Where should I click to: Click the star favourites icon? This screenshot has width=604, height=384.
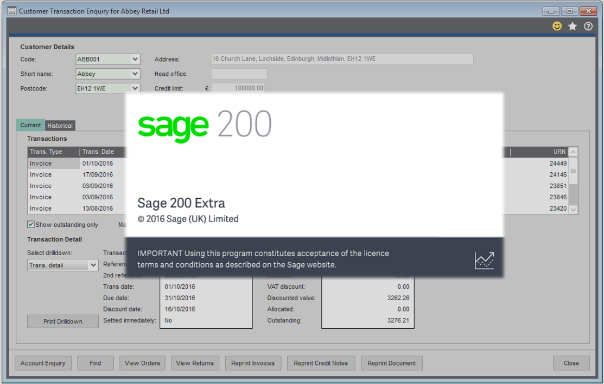click(573, 26)
